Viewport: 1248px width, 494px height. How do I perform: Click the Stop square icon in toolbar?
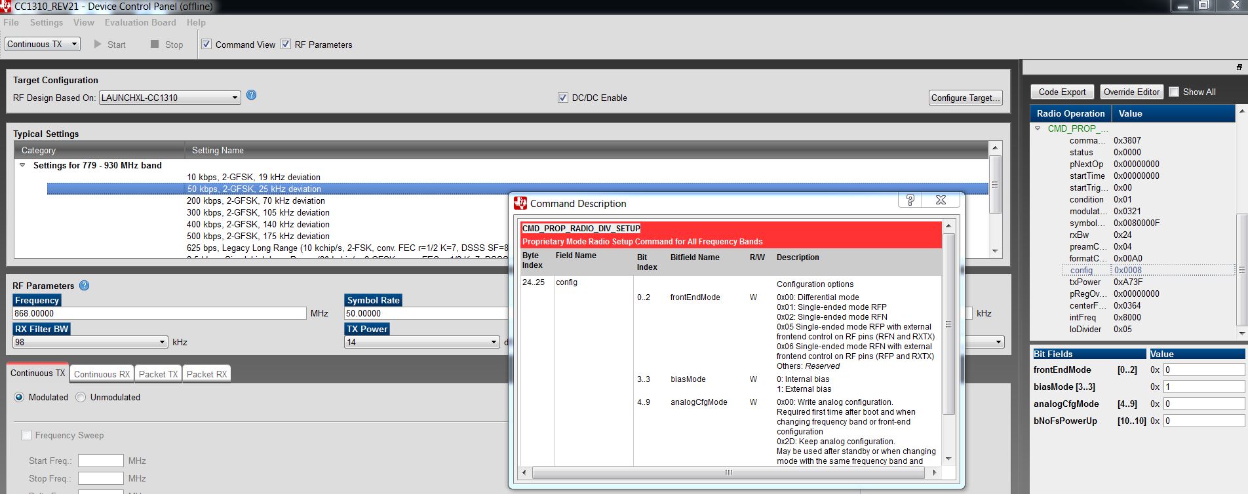point(155,44)
